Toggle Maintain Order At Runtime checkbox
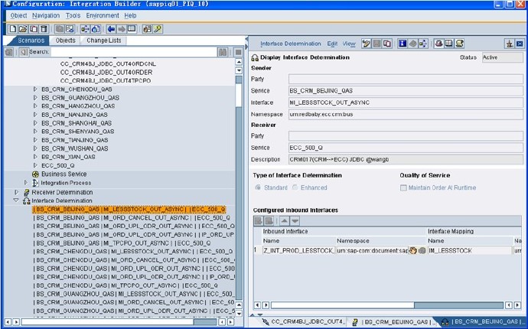The width and height of the screenshot is (528, 329). pos(403,188)
